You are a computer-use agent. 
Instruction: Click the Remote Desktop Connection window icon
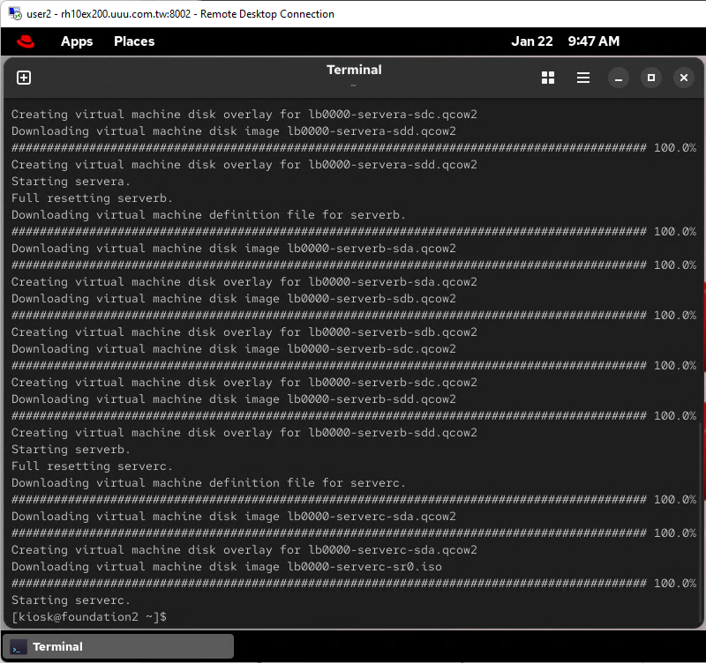coord(13,13)
